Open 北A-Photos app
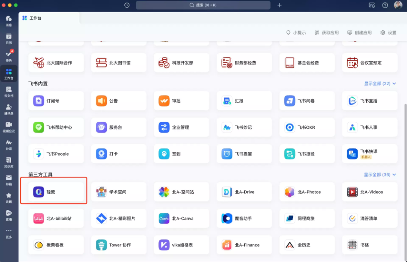The width and height of the screenshot is (407, 262). click(307, 192)
